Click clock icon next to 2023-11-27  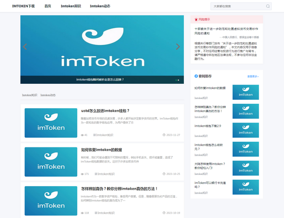(x=164, y=135)
